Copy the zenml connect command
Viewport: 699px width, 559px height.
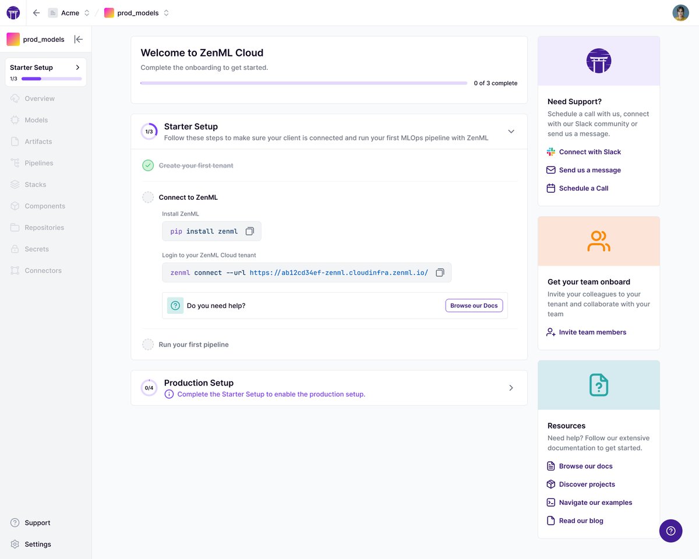pyautogui.click(x=440, y=273)
